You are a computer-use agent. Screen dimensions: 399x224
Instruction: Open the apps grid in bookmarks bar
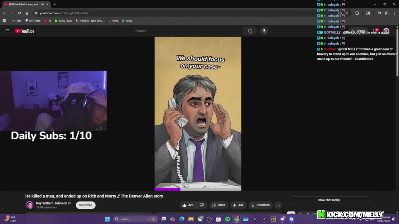pos(4,21)
